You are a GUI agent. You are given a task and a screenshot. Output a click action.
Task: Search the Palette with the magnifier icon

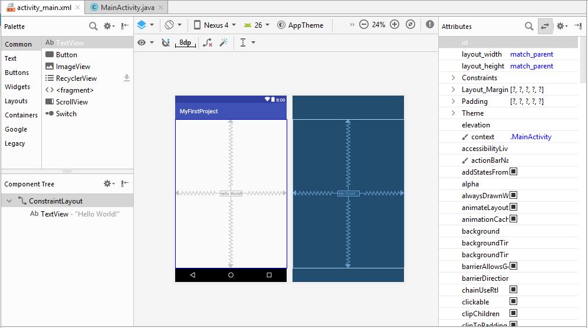(x=93, y=26)
